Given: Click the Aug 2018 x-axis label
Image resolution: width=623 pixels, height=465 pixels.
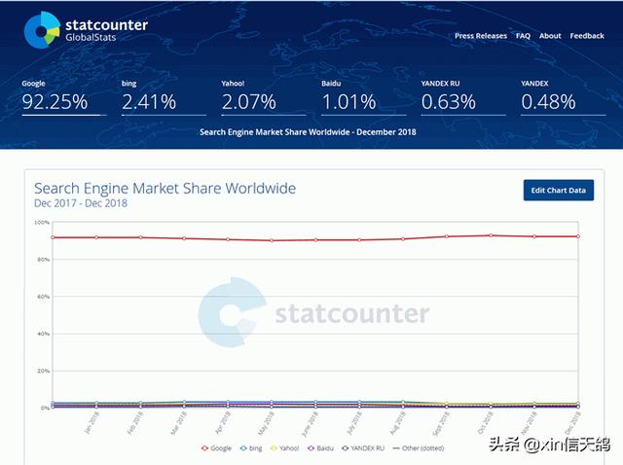Looking at the screenshot, I should point(398,423).
